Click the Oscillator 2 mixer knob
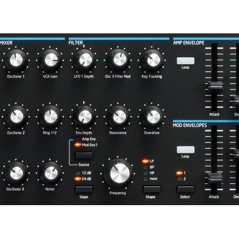Screen dimensions: 239x239 [16, 117]
